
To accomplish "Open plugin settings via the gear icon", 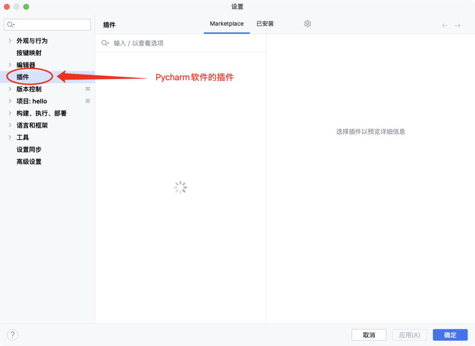I will [x=307, y=24].
